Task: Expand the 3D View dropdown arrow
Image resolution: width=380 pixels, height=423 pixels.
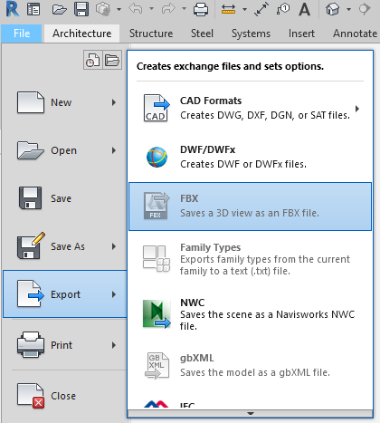Action: pos(348,9)
